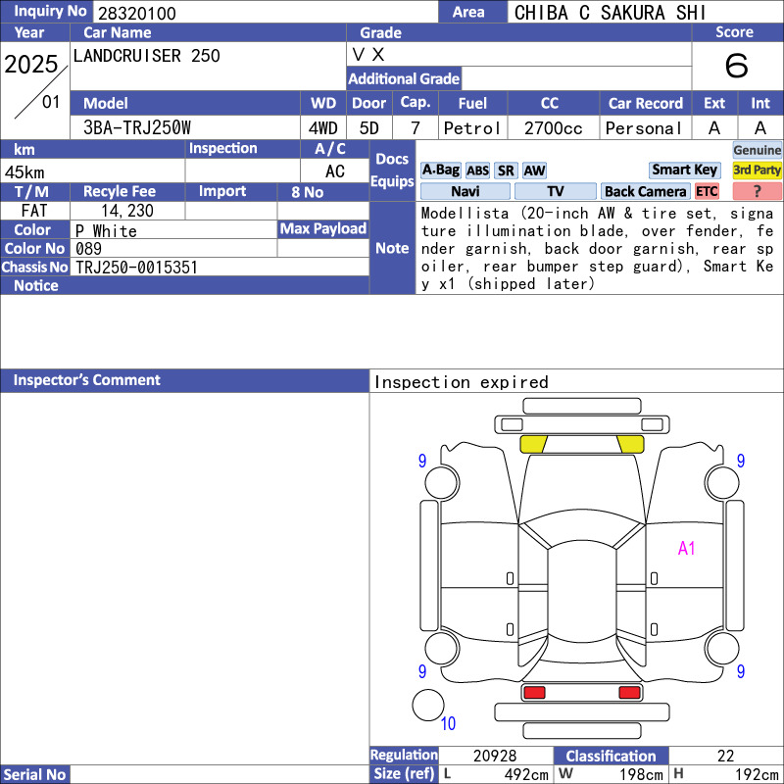Click the red question mark badge
The height and width of the screenshot is (784, 784).
(x=757, y=191)
